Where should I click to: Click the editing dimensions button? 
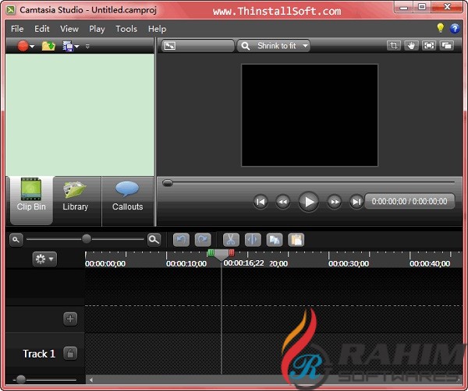197,46
